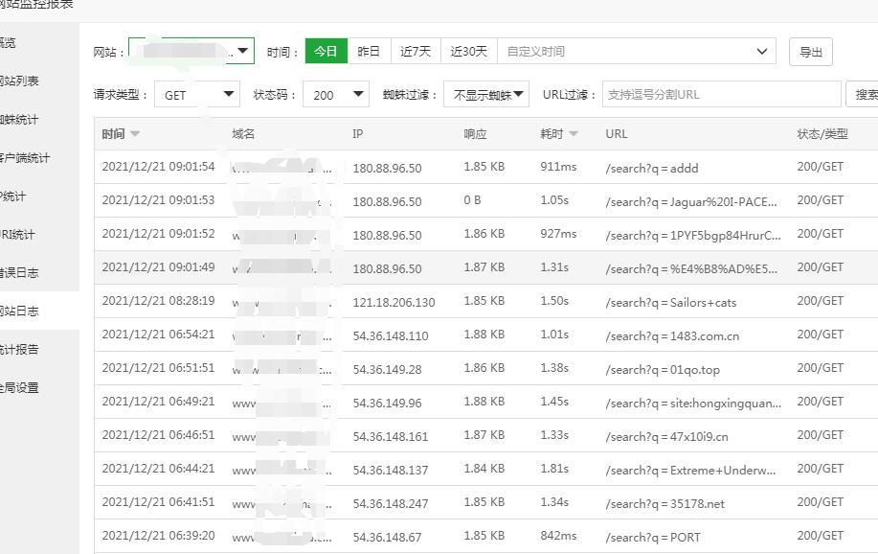Click IP address 54.36.149.96
The image size is (878, 554).
(387, 404)
